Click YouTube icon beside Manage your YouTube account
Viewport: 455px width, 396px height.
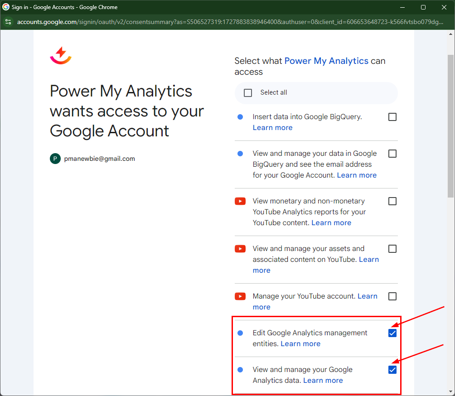click(240, 296)
